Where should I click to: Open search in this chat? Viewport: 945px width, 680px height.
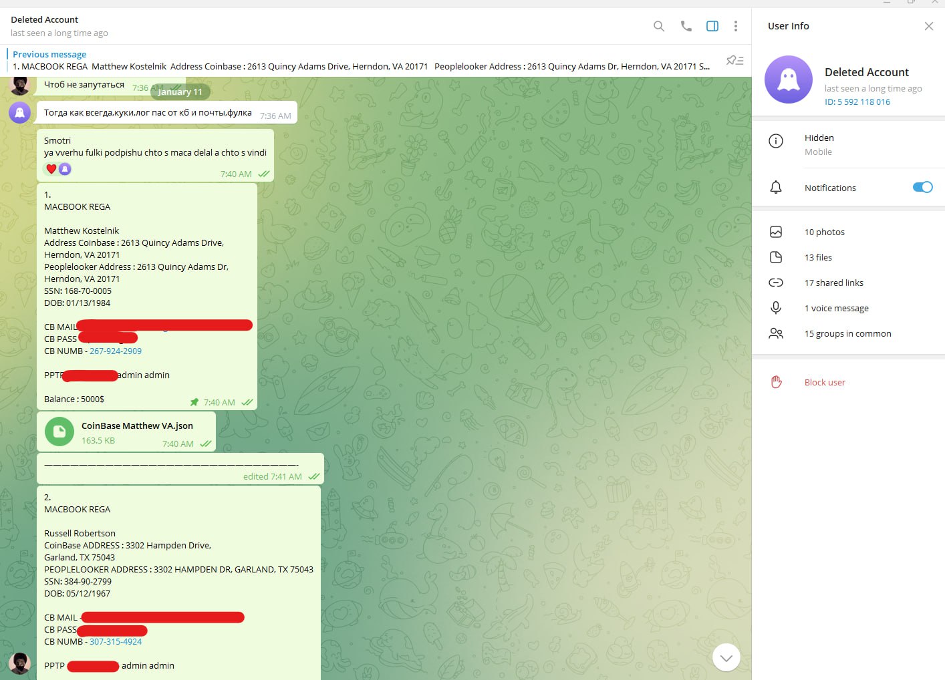click(659, 26)
